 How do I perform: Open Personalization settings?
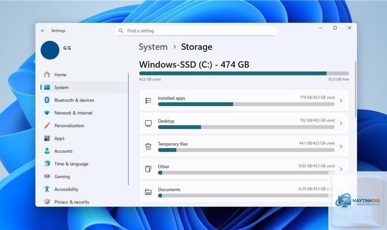84,125
